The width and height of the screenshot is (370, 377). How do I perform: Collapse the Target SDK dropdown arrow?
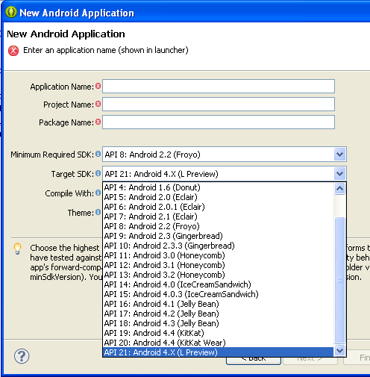click(339, 174)
